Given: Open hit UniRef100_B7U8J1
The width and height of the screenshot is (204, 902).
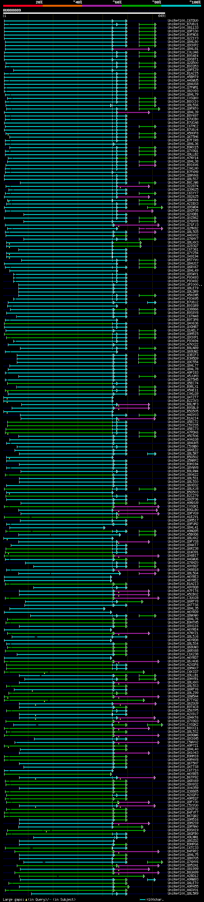Looking at the screenshot, I should (x=183, y=24).
